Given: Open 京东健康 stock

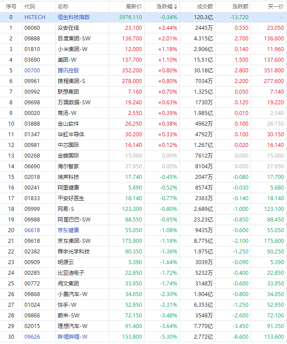Looking at the screenshot, I should pos(68,230).
